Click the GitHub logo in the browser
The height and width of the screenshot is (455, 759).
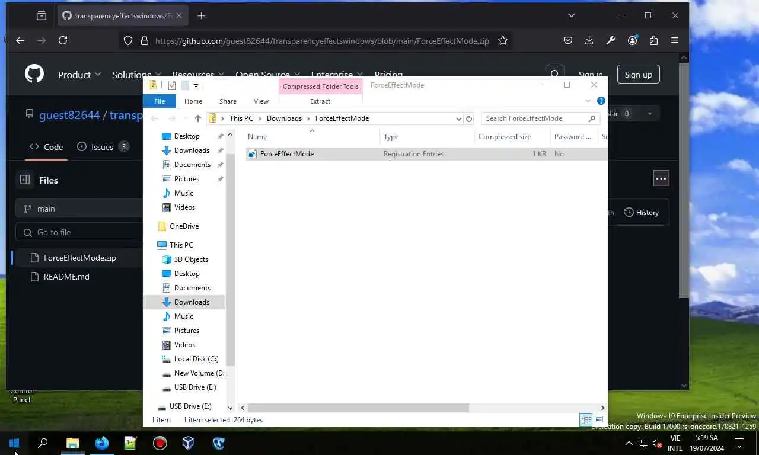[x=34, y=75]
